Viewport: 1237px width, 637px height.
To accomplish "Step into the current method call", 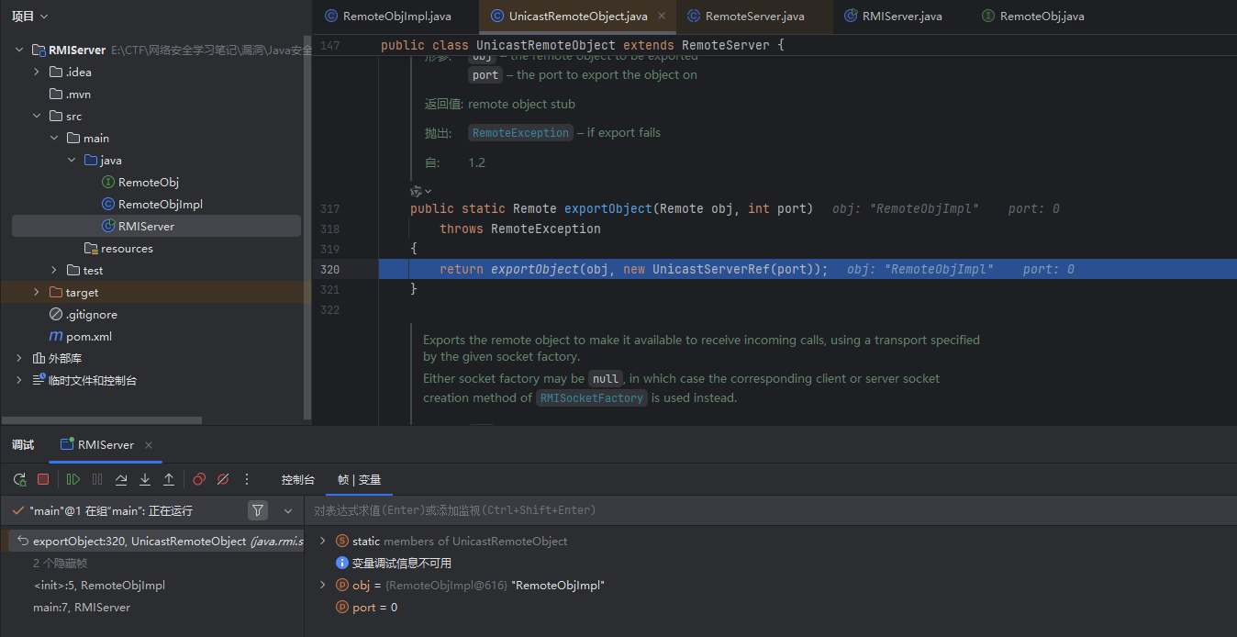I will click(x=145, y=479).
